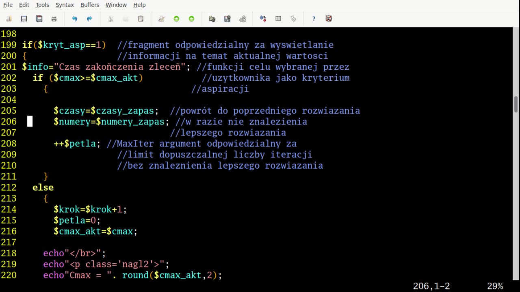Redo the last undone change

pos(89,19)
